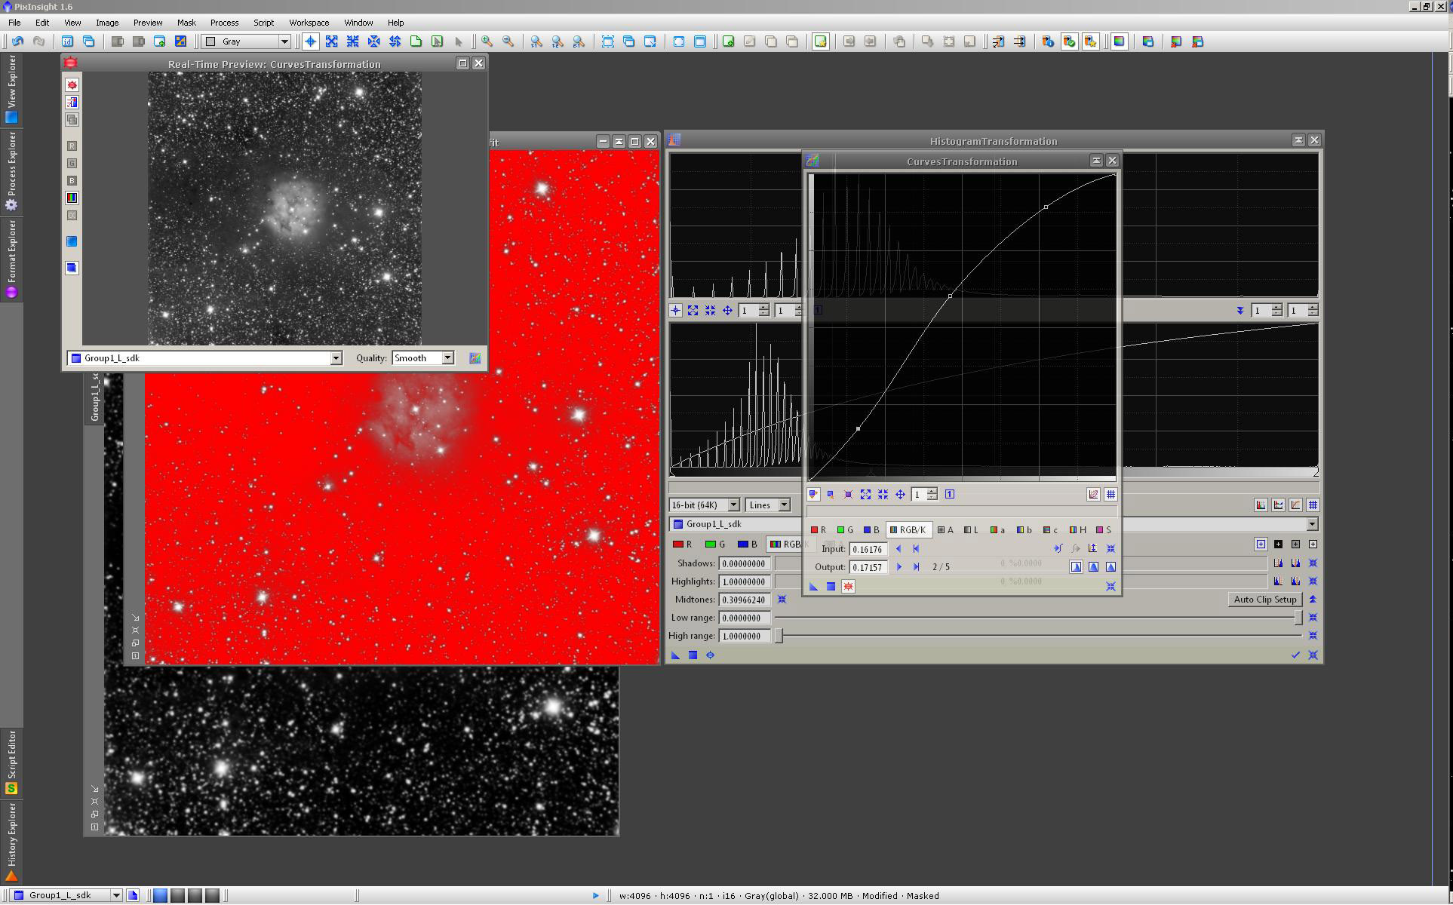Select the S (saturation) curve channel
1453x905 pixels.
coord(1104,530)
